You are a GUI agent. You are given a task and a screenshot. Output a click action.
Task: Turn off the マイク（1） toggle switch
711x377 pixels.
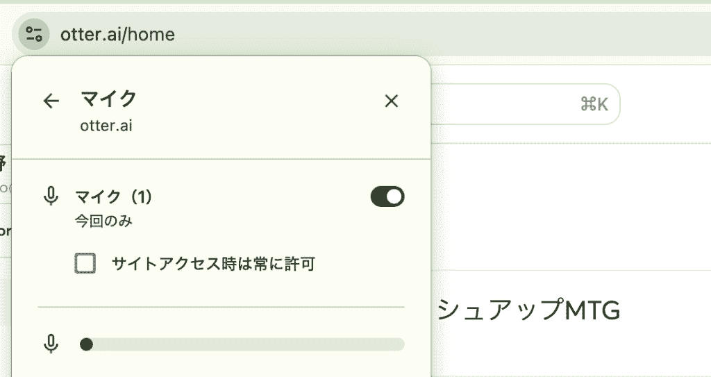(x=387, y=196)
